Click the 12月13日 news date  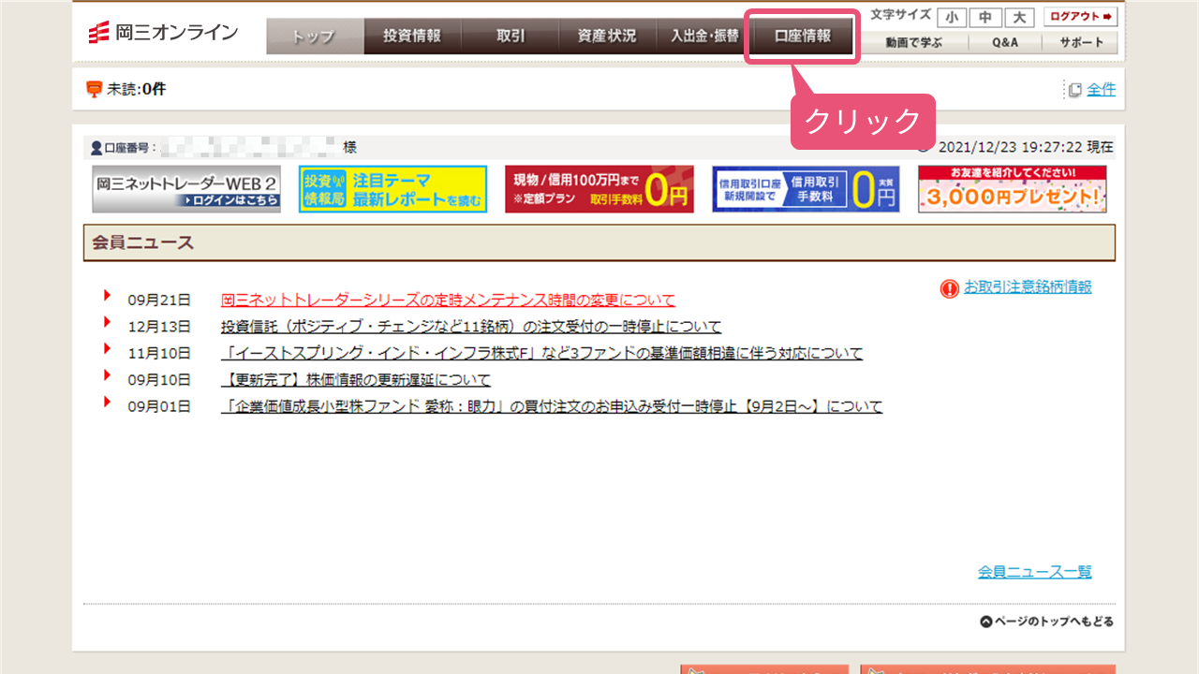(x=159, y=327)
